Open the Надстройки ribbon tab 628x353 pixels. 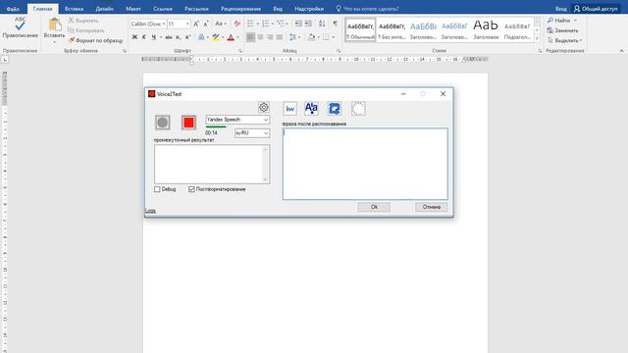tap(309, 9)
